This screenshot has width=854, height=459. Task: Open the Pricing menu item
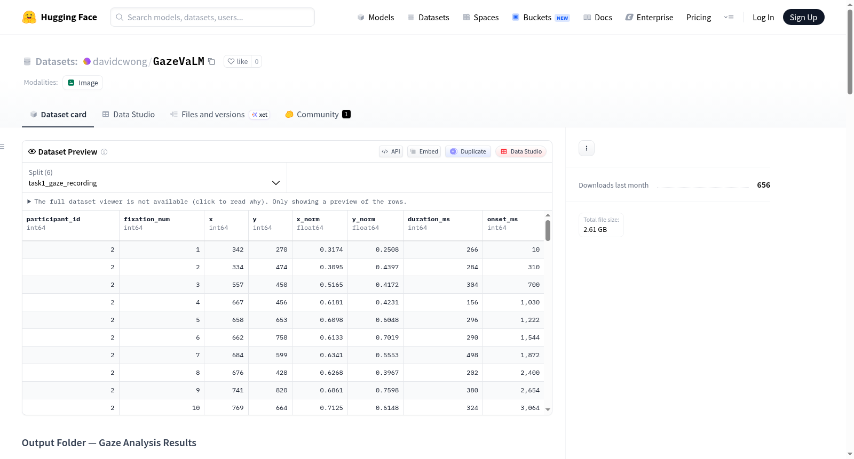coord(699,17)
